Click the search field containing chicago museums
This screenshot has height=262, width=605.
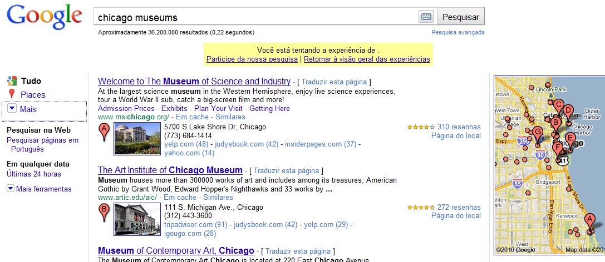[256, 17]
